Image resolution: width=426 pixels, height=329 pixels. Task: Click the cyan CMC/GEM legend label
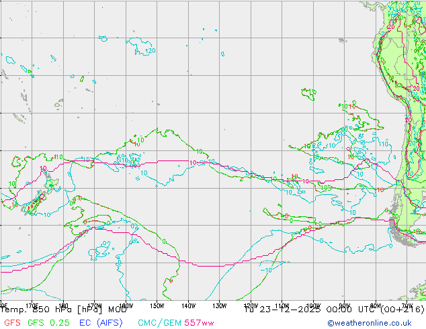pos(159,323)
